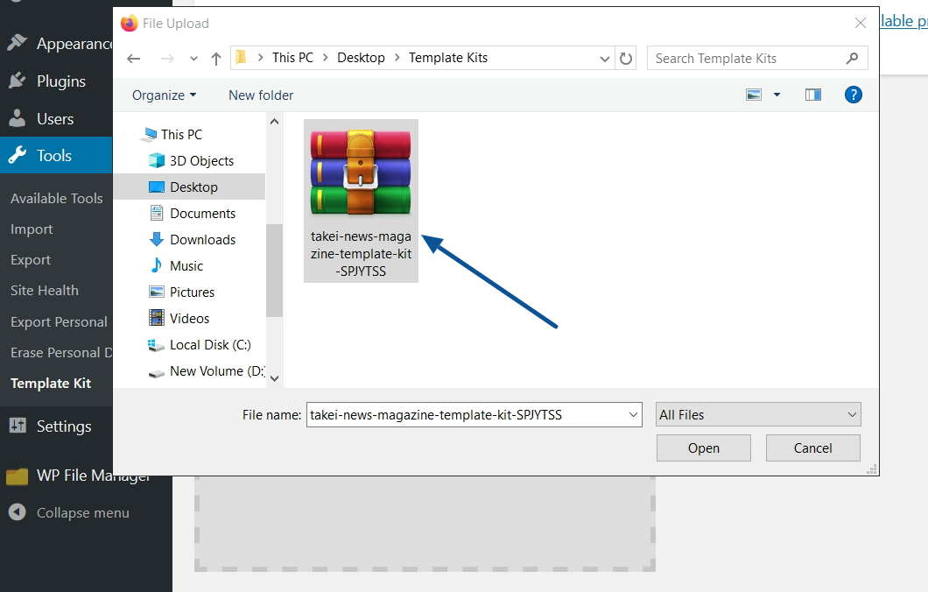Create a New folder
This screenshot has width=928, height=592.
click(261, 95)
